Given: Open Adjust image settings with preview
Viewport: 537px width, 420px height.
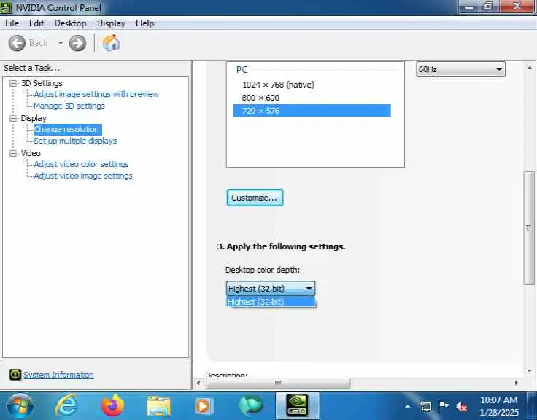Looking at the screenshot, I should click(x=96, y=94).
